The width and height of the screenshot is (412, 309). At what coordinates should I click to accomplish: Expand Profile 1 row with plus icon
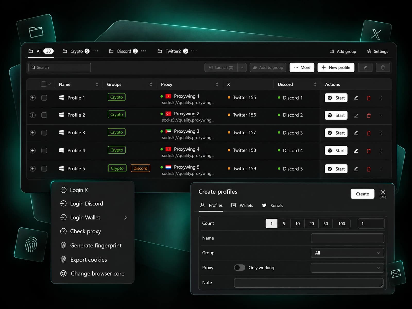[33, 98]
